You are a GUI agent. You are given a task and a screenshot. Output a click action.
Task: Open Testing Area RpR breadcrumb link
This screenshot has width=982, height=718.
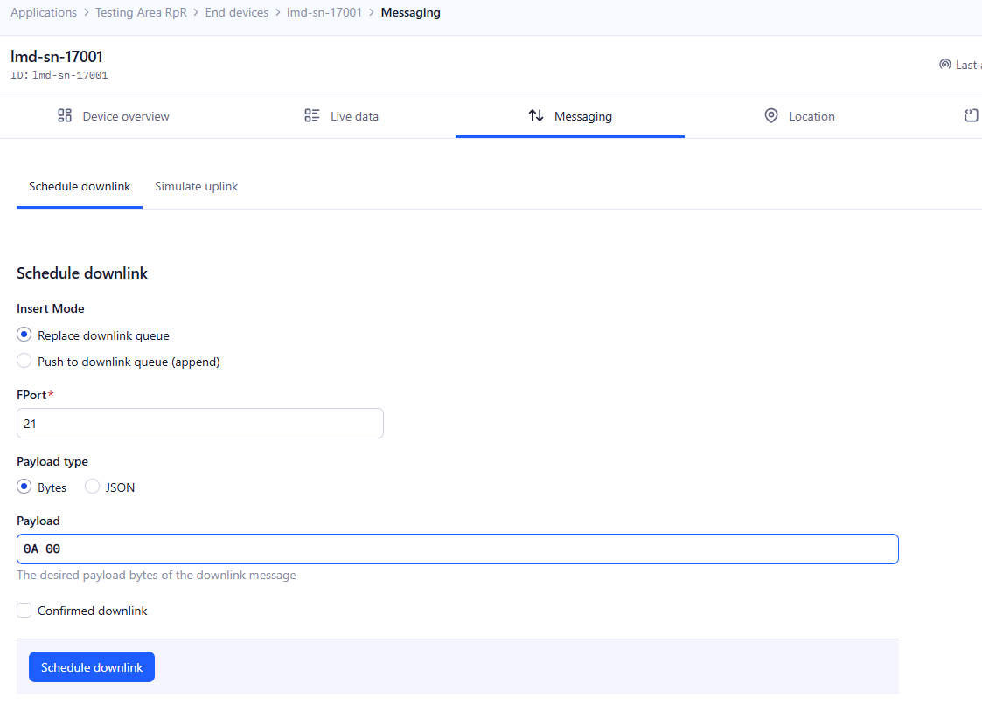coord(141,13)
